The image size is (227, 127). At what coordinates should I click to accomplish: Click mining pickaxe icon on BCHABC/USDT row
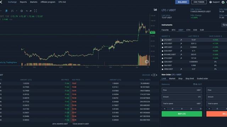click(x=181, y=54)
